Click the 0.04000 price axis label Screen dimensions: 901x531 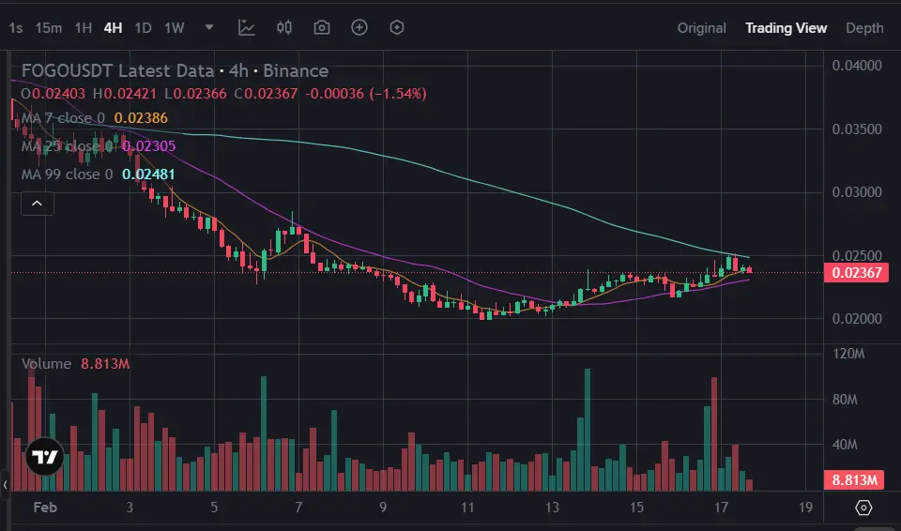coord(857,66)
